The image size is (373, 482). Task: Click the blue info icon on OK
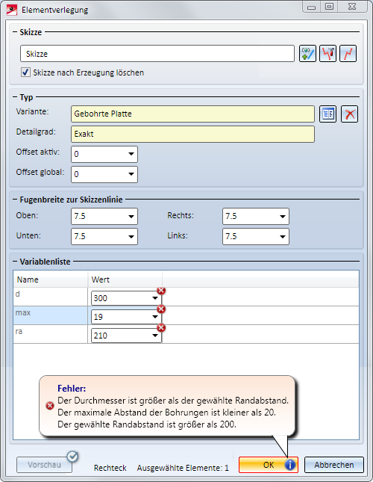290,465
